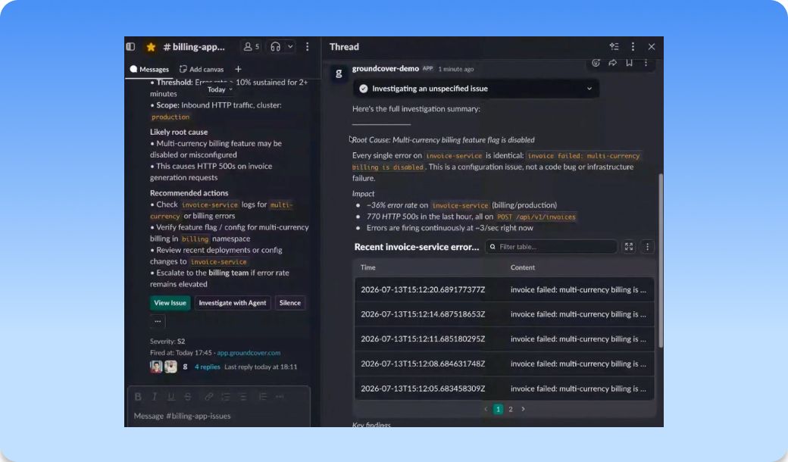Add an emoji reaction to the groundcover-demo message

point(596,63)
